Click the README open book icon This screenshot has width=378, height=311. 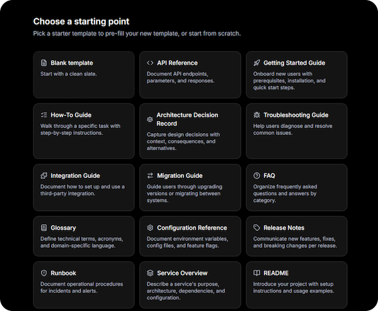click(256, 273)
